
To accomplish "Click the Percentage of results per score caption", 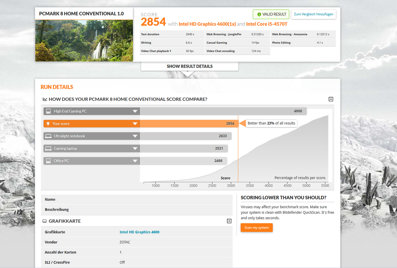I will [300, 178].
